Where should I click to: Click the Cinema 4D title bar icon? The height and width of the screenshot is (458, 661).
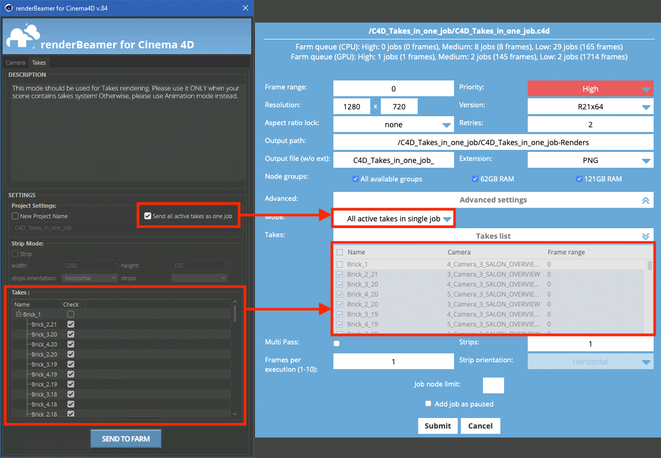pos(8,8)
